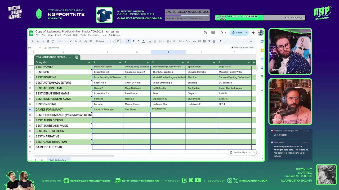Insert a comment from toolbar
This screenshot has height=190, width=339.
pyautogui.click(x=199, y=41)
